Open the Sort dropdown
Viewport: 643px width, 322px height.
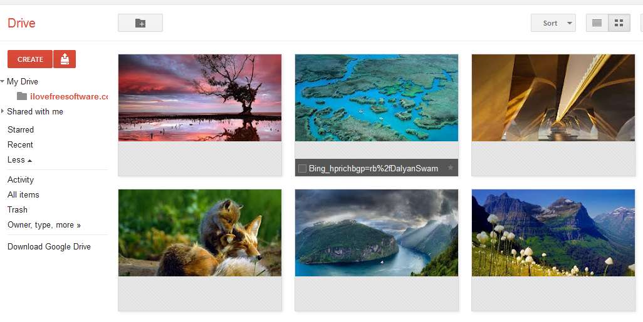[x=553, y=23]
